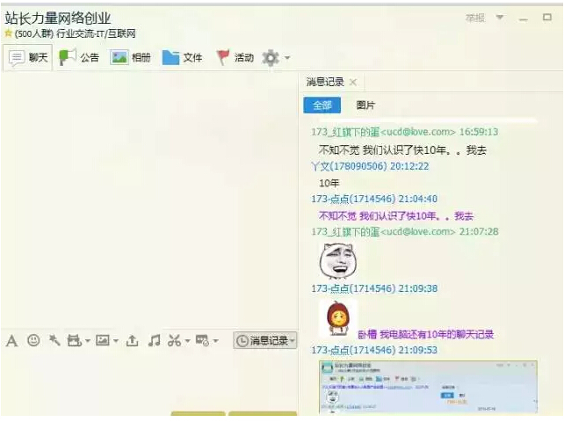This screenshot has height=422, width=564.
Task: Select the scissors screenshot tool
Action: coord(174,340)
